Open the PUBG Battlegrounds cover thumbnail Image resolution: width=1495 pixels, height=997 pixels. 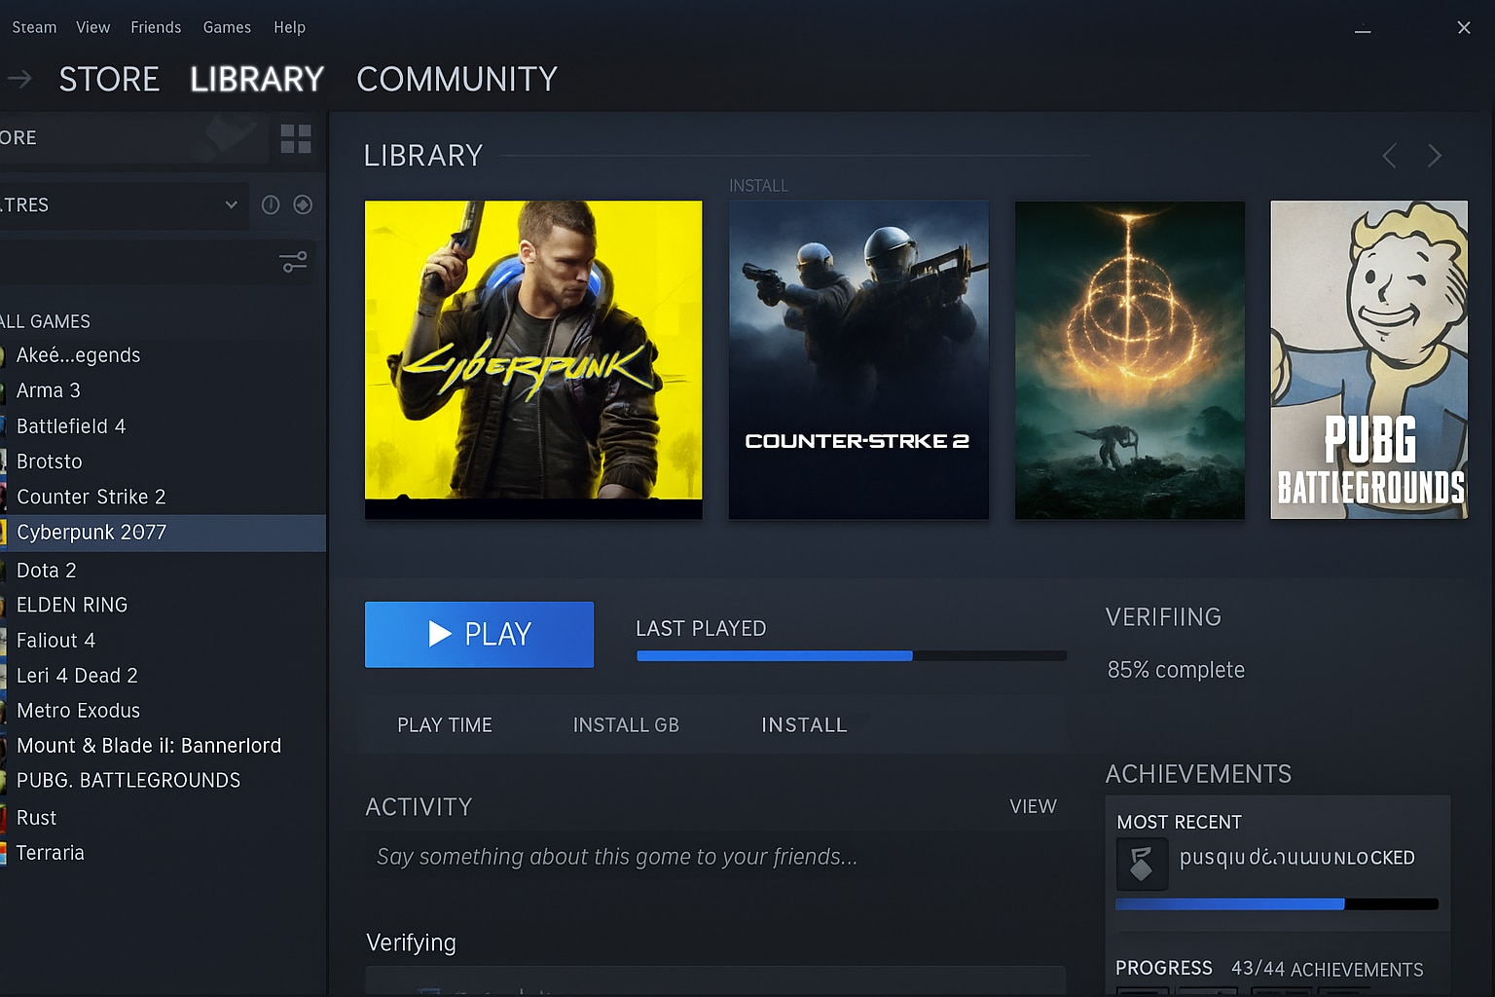point(1369,359)
